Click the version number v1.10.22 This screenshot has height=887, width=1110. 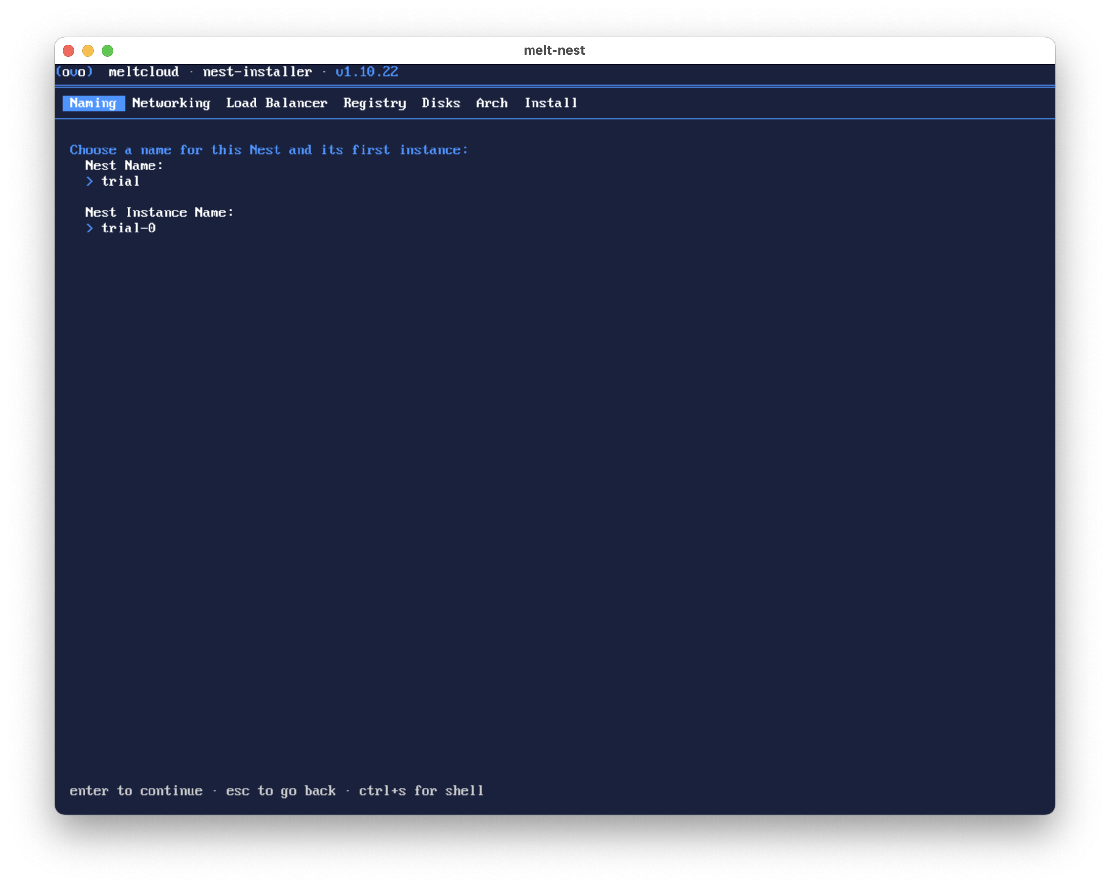click(x=366, y=72)
